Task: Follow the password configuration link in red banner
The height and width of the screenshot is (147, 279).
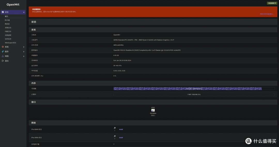Action: click(267, 14)
